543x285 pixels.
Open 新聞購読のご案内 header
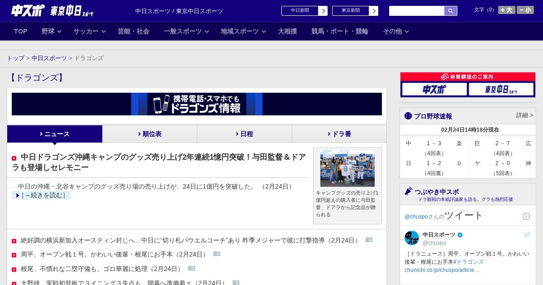(467, 77)
